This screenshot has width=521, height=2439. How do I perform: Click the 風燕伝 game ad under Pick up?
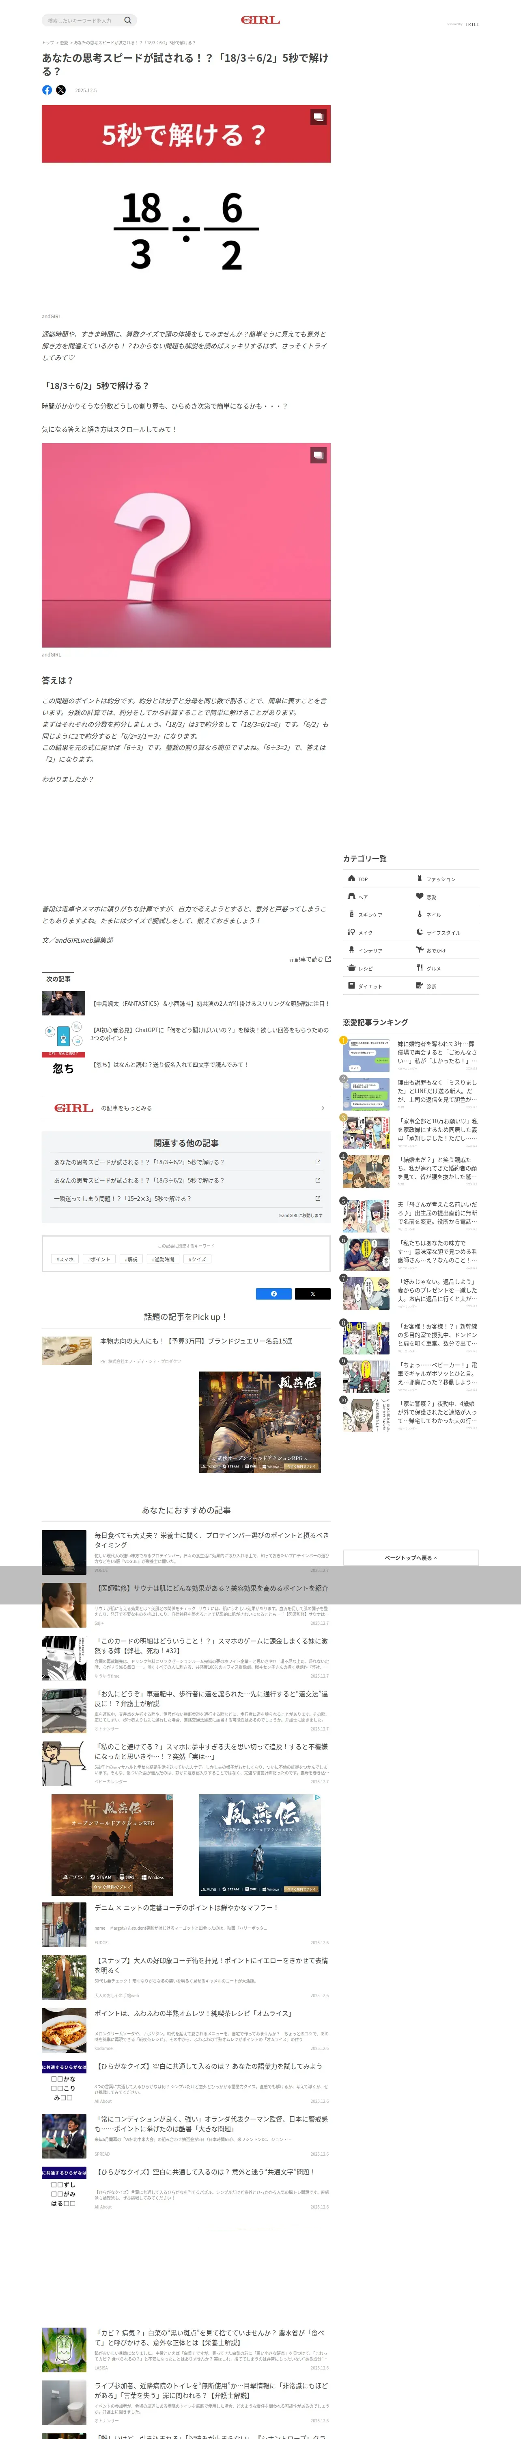pyautogui.click(x=260, y=1422)
